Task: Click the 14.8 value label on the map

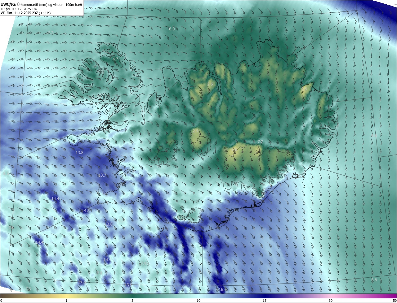Action: click(86, 211)
